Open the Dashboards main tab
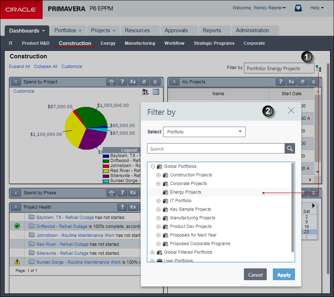This screenshot has height=297, width=334. tap(27, 31)
